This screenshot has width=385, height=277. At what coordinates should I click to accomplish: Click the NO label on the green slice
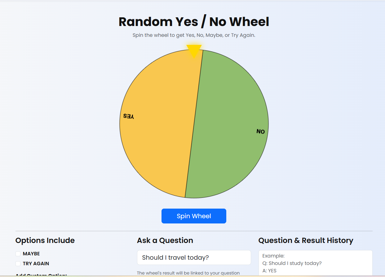coord(261,131)
